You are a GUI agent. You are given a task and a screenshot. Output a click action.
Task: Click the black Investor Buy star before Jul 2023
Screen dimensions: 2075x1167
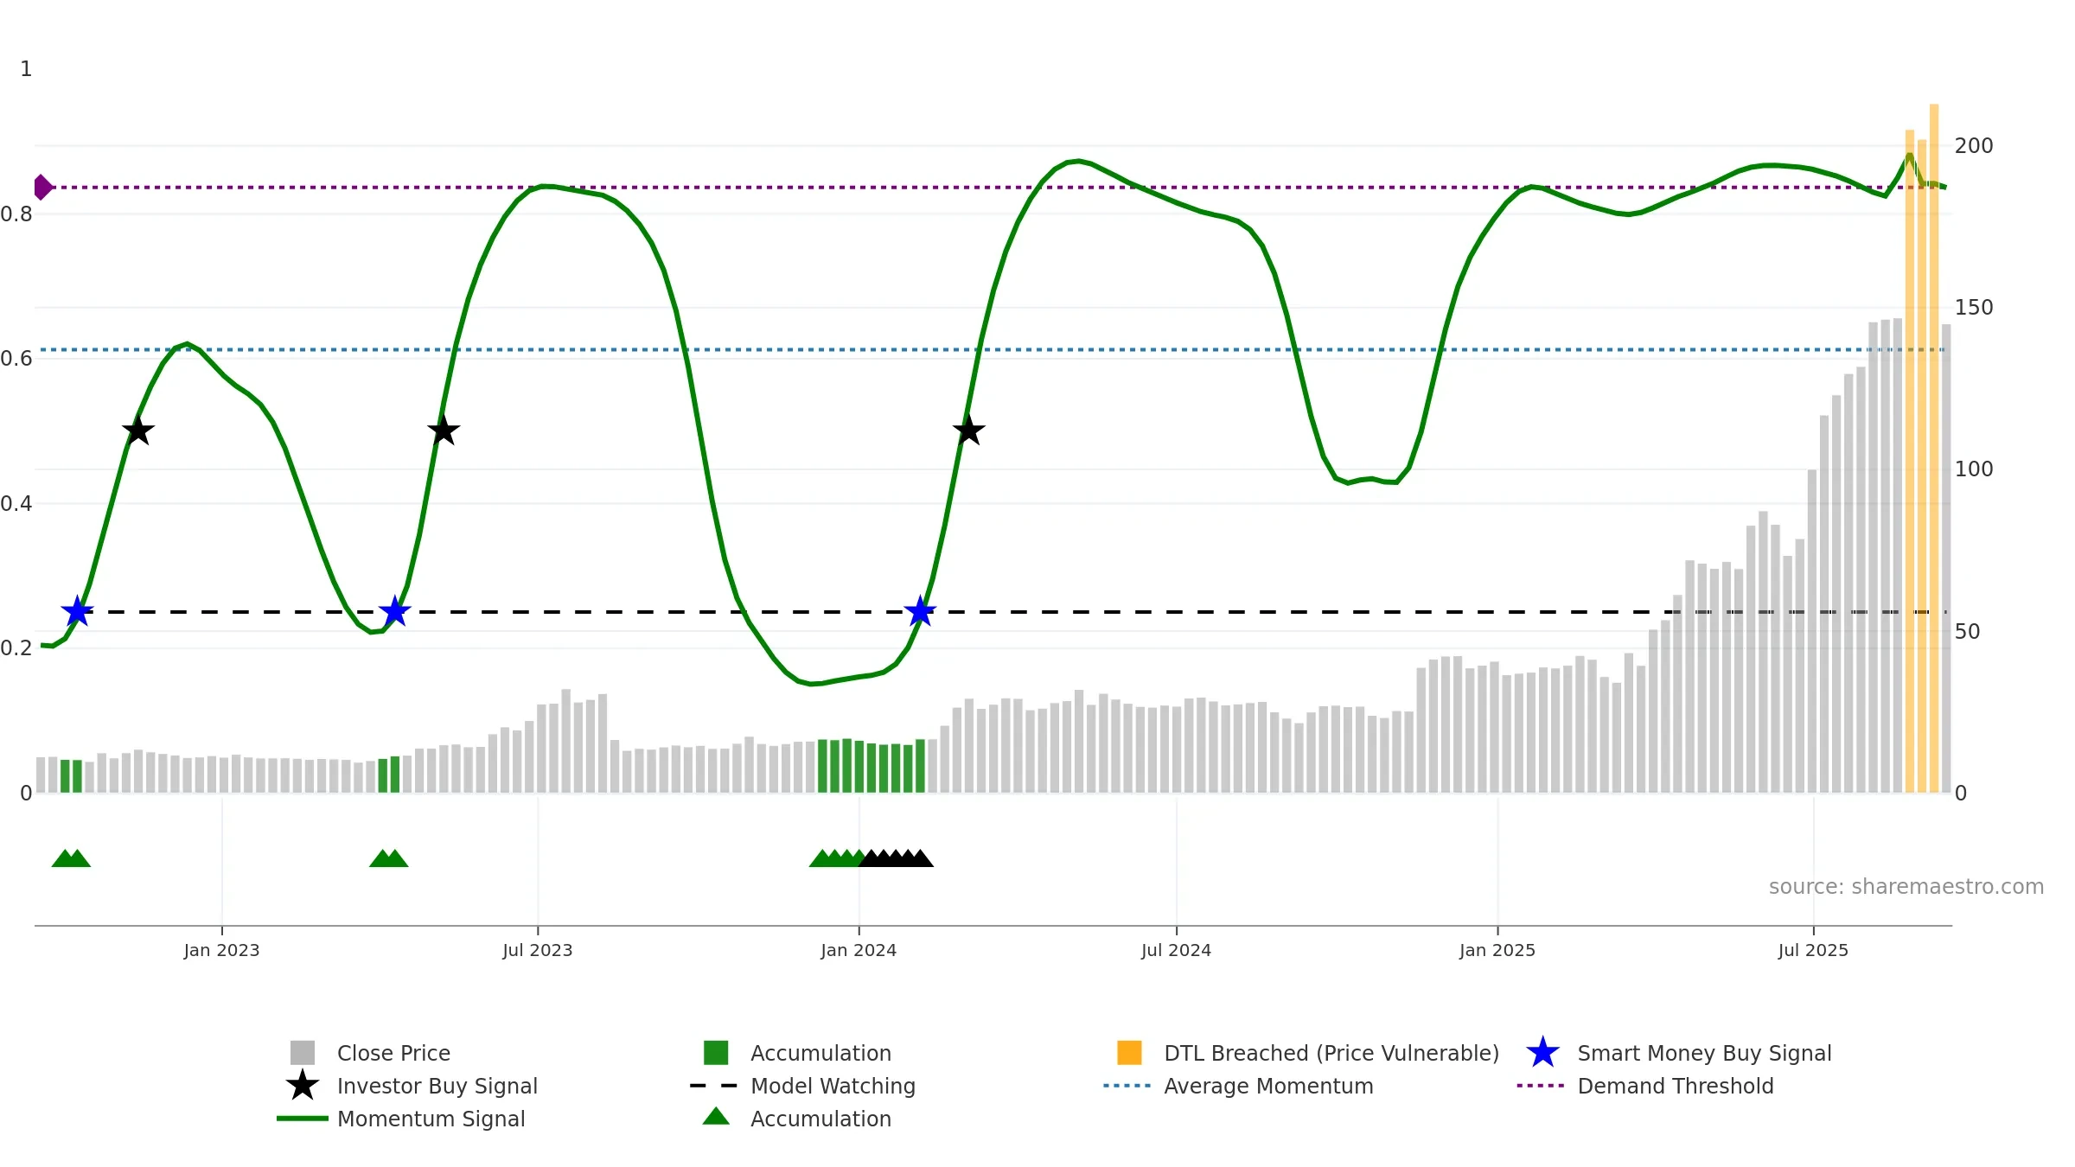[444, 430]
